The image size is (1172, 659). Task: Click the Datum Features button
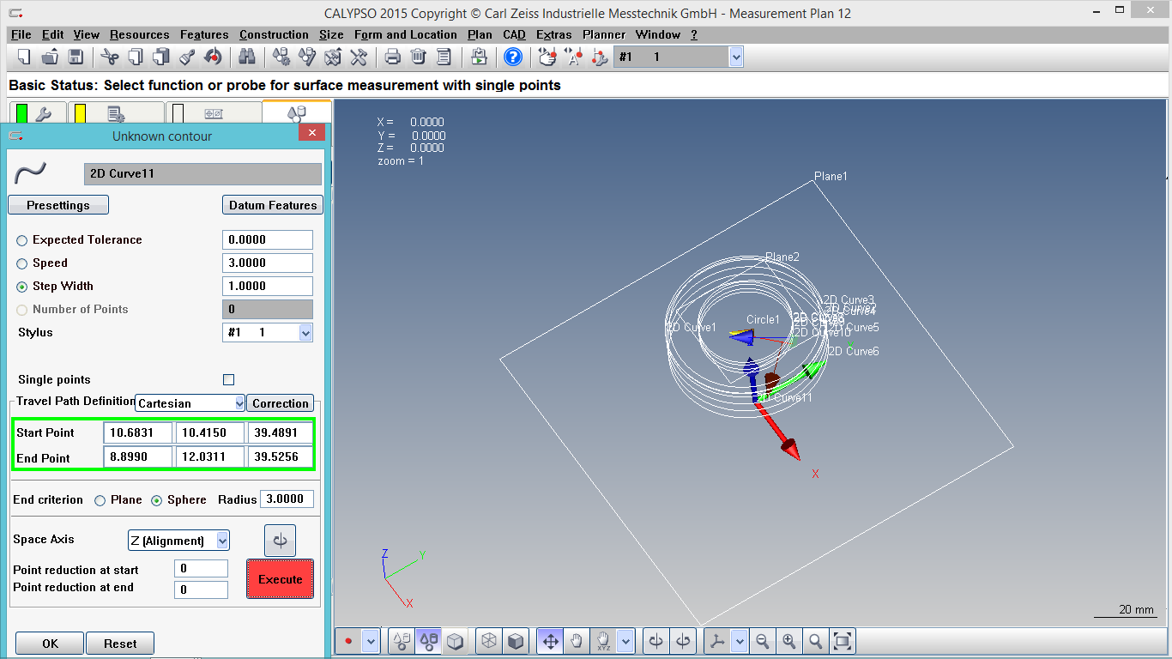point(273,205)
